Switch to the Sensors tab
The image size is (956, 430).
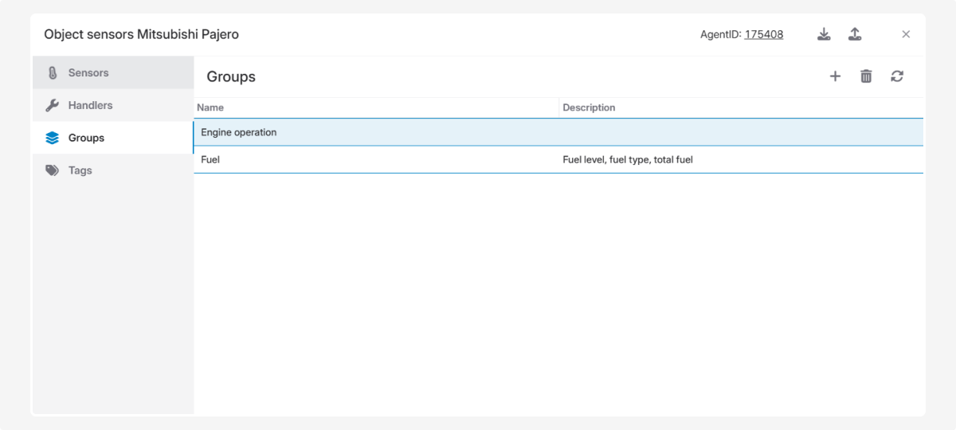tap(88, 72)
